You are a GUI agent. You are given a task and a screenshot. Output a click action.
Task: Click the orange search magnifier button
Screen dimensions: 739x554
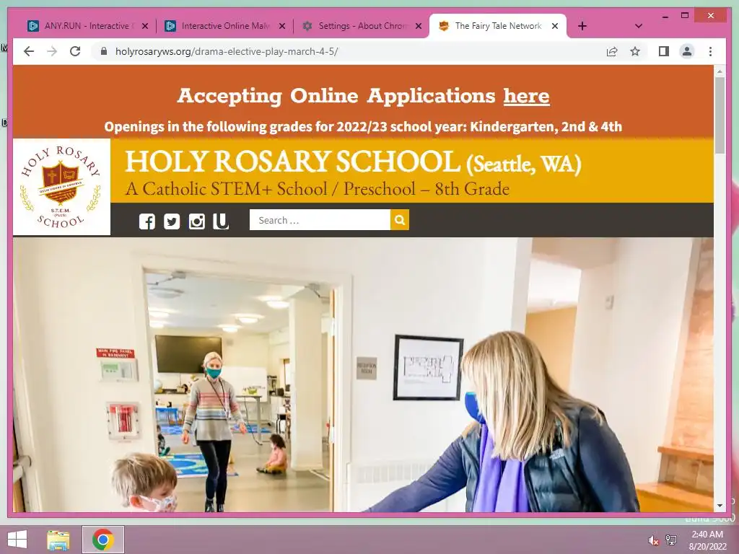(x=400, y=220)
